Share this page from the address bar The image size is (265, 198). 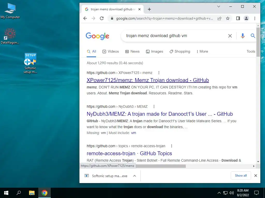click(x=219, y=18)
